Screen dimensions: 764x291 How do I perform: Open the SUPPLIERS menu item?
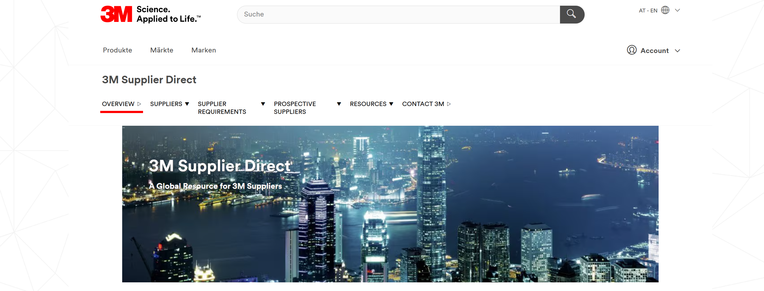[x=166, y=104]
